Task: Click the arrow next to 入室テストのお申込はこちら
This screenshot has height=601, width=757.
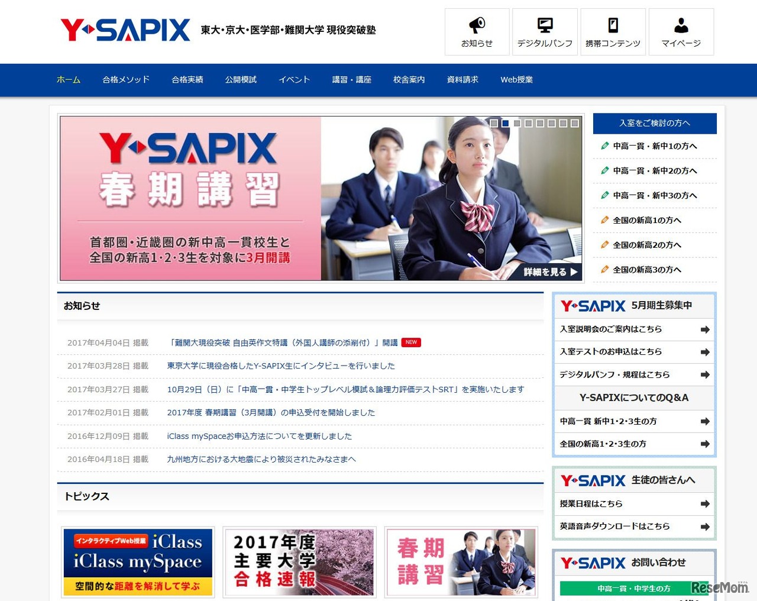Action: 705,352
